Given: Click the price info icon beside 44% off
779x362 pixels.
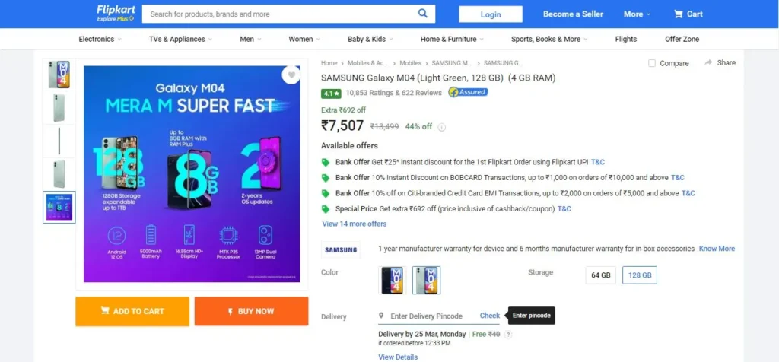Looking at the screenshot, I should 441,127.
